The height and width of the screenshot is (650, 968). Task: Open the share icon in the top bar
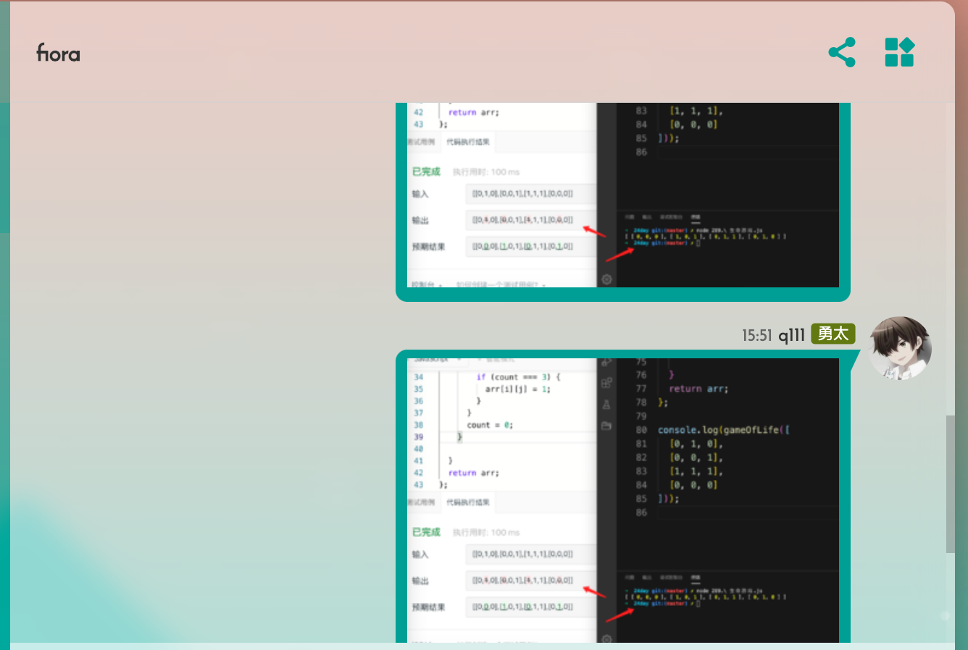(842, 52)
